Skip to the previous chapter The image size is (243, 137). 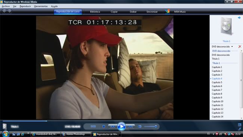(113, 127)
